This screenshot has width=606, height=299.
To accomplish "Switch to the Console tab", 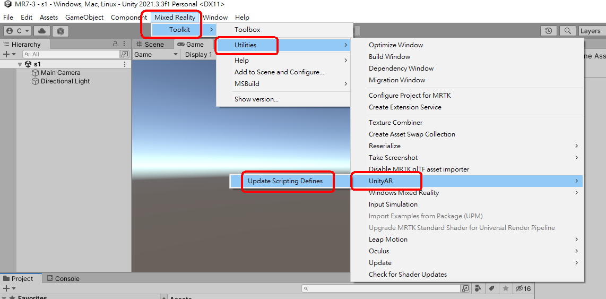I will 63,278.
